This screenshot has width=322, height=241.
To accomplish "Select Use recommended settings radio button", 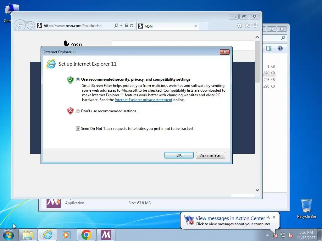I will tap(78, 79).
